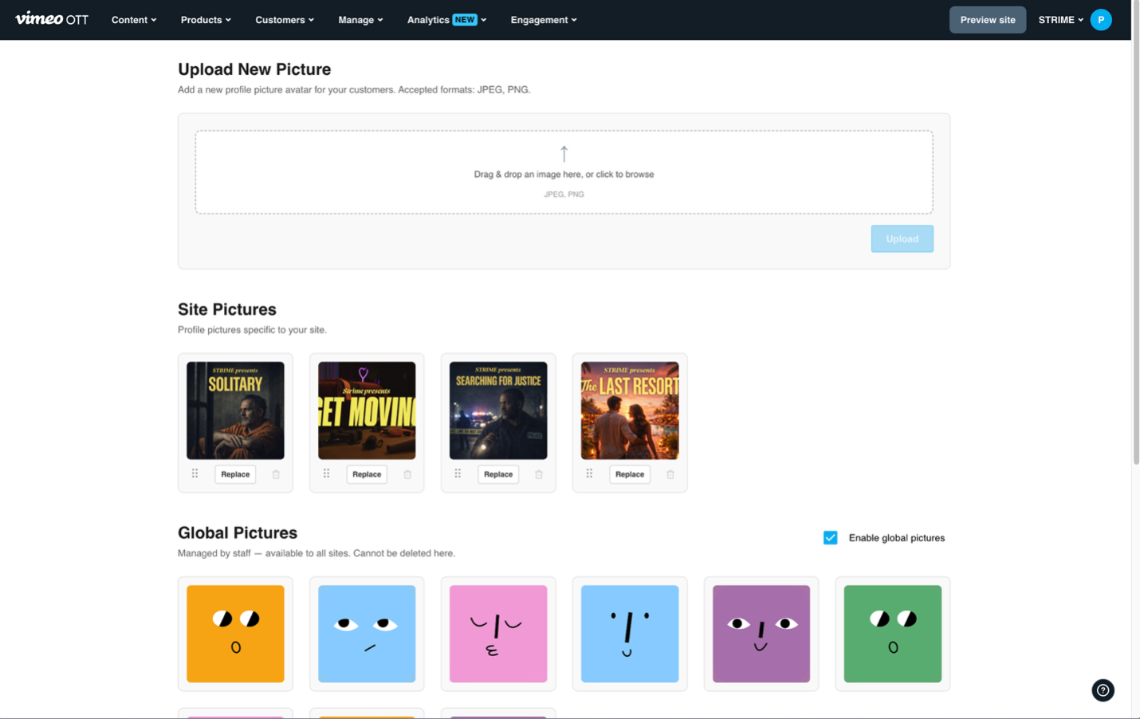Click the "Managed by staff" description text
The image size is (1140, 723).
316,553
